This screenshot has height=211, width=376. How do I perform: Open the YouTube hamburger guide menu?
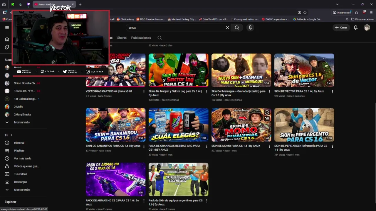tap(7, 28)
